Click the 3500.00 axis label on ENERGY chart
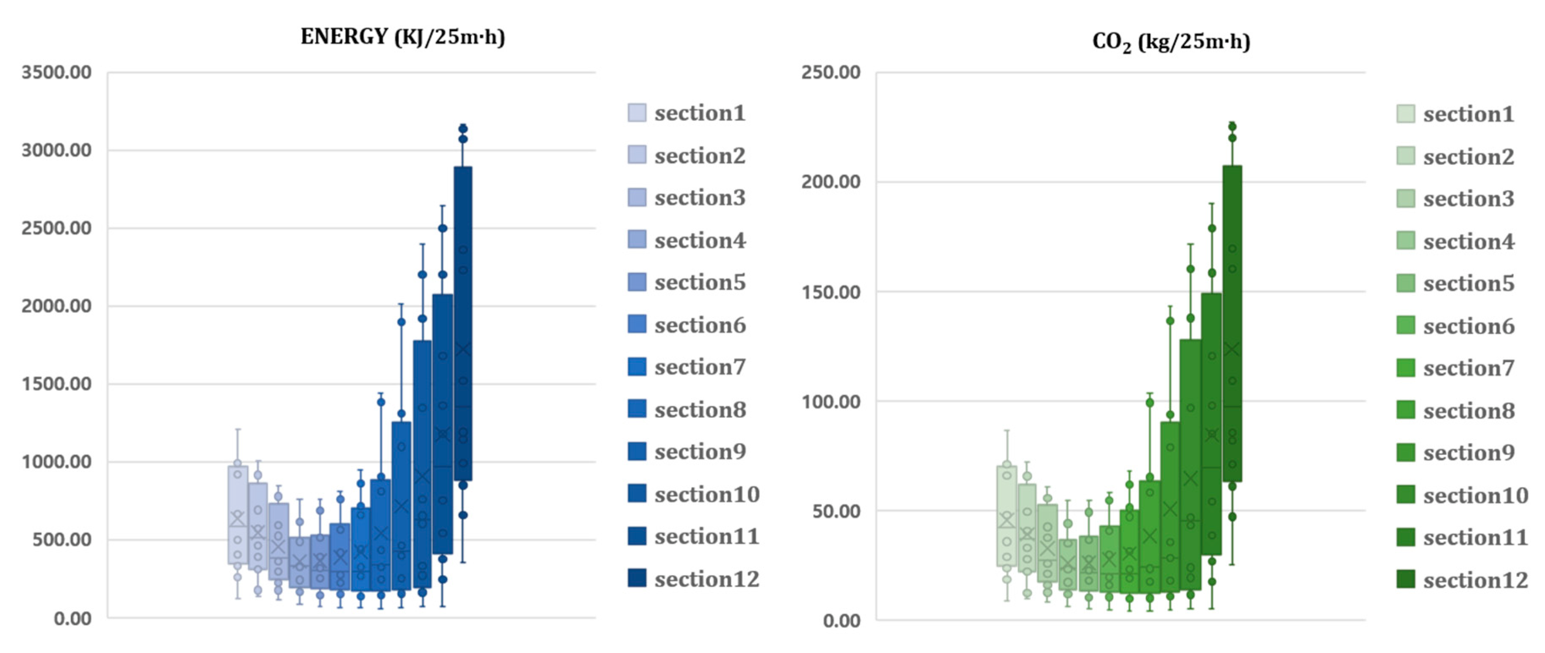Image resolution: width=1545 pixels, height=653 pixels. (56, 72)
